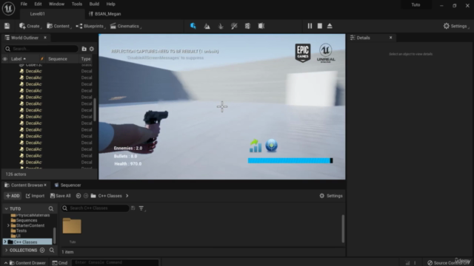Click the Content Browser asset view scrollbar

[343, 228]
